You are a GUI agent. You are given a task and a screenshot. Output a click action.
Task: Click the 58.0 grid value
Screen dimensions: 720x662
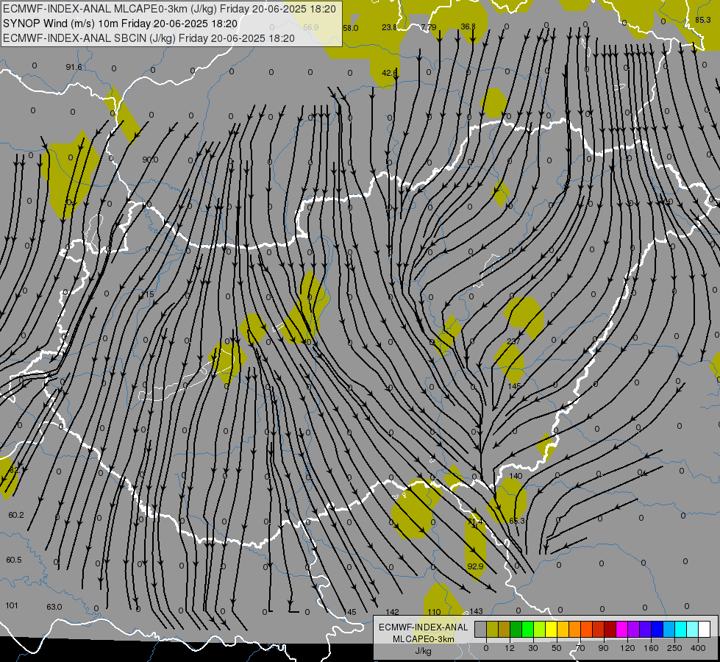tap(350, 28)
